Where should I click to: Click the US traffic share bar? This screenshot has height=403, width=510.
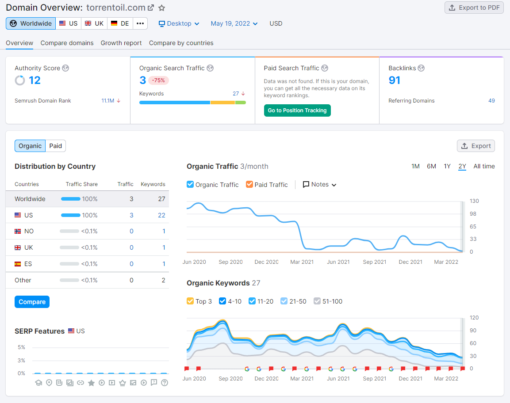pos(71,215)
